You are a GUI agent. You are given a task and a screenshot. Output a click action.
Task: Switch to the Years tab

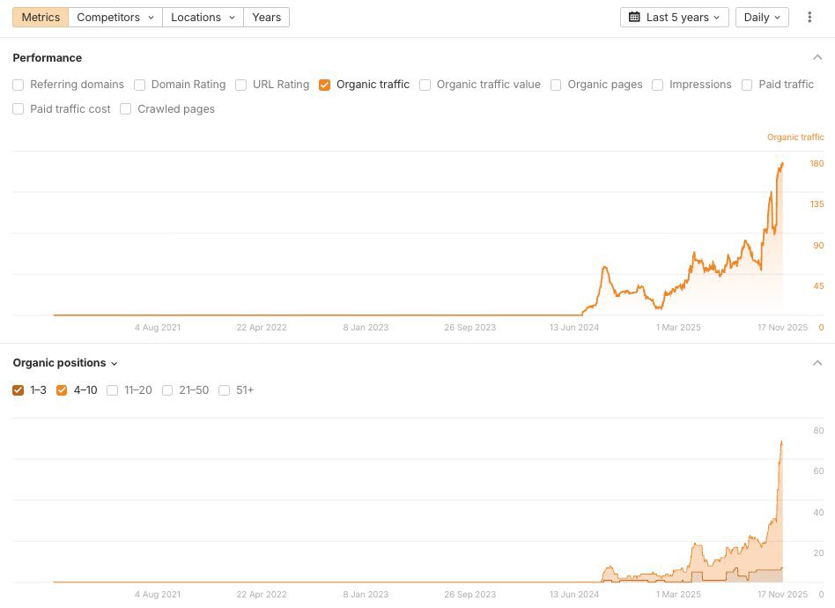click(266, 17)
